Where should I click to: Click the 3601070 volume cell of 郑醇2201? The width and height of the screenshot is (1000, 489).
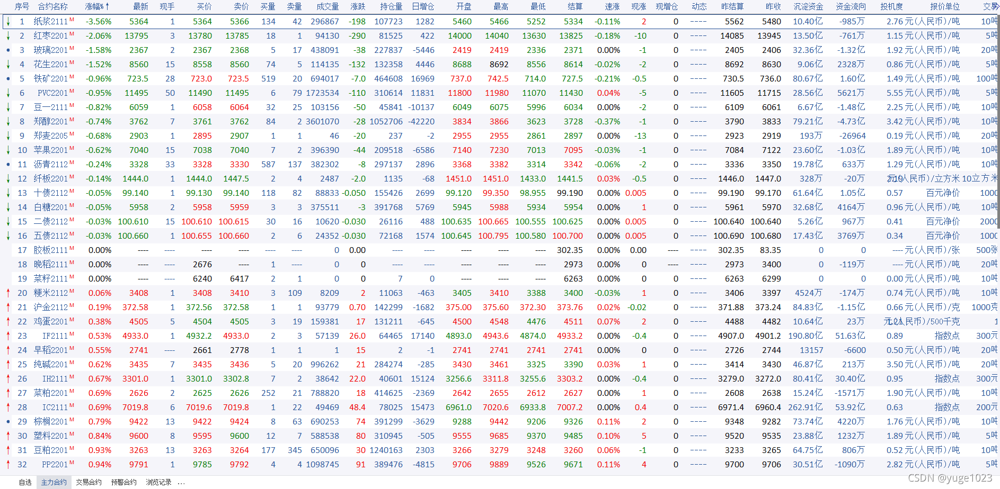pos(322,122)
